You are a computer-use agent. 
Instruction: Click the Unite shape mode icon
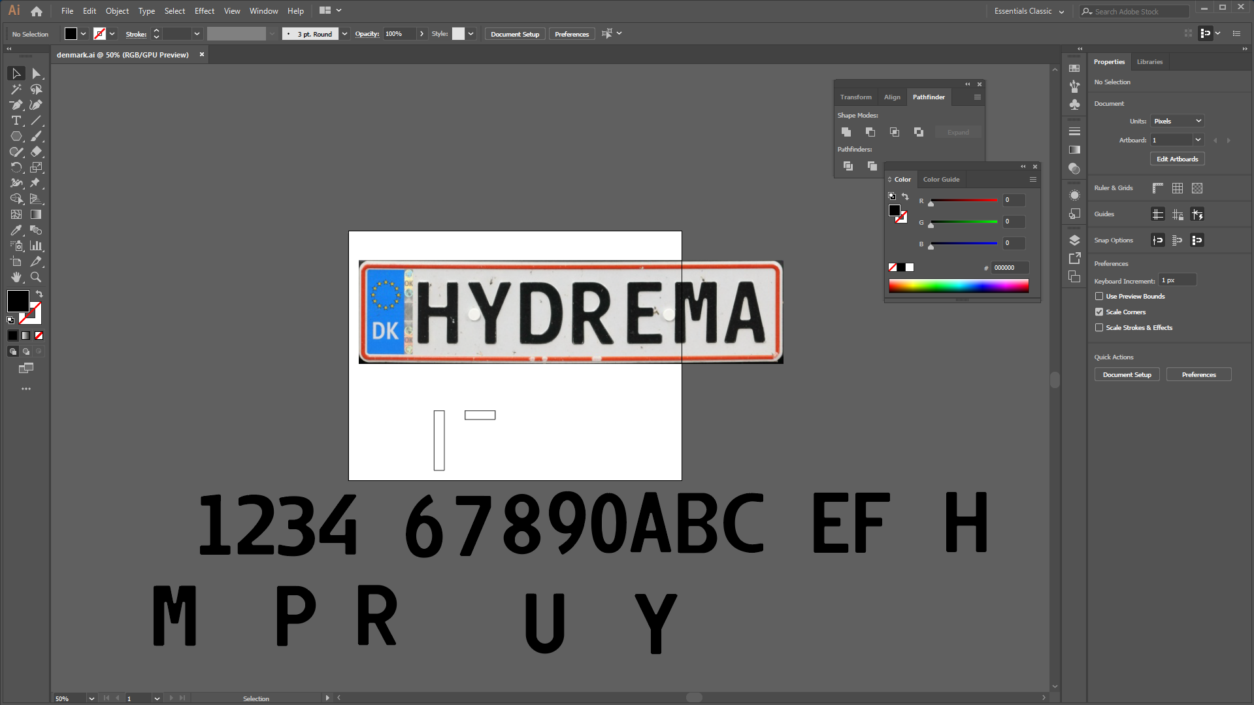point(846,132)
